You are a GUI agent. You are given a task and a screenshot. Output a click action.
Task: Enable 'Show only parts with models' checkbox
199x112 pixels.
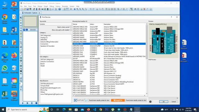pos(71,30)
